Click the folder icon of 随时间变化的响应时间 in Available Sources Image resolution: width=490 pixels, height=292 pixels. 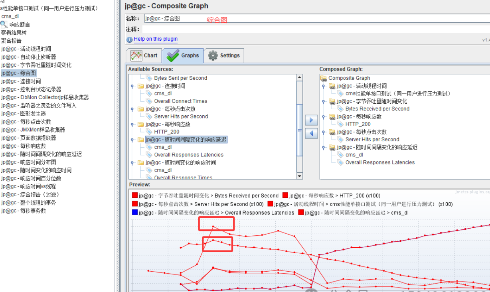pos(140,163)
